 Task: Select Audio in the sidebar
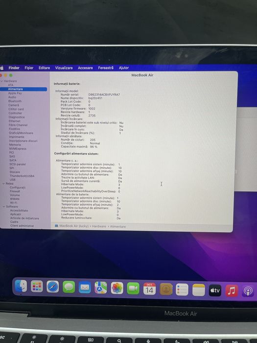click(12, 97)
